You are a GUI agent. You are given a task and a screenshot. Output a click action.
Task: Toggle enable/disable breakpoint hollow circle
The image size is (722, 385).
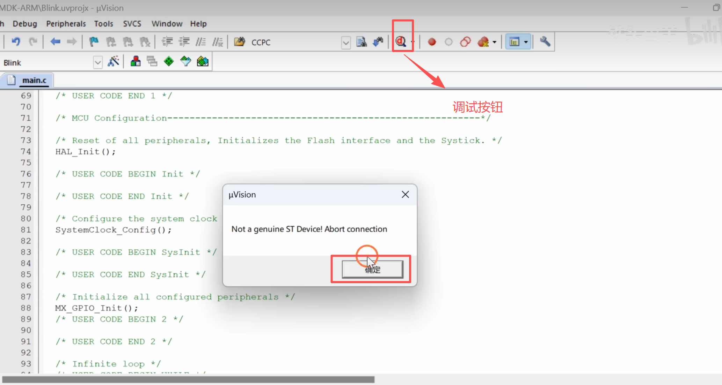click(x=448, y=42)
